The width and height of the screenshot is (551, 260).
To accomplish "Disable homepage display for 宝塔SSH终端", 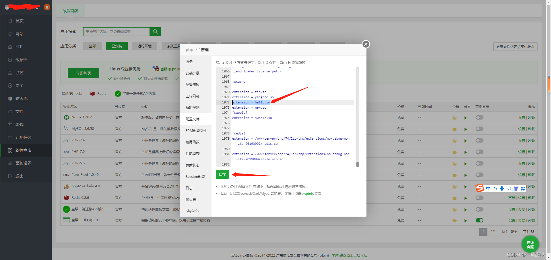I will point(479,220).
